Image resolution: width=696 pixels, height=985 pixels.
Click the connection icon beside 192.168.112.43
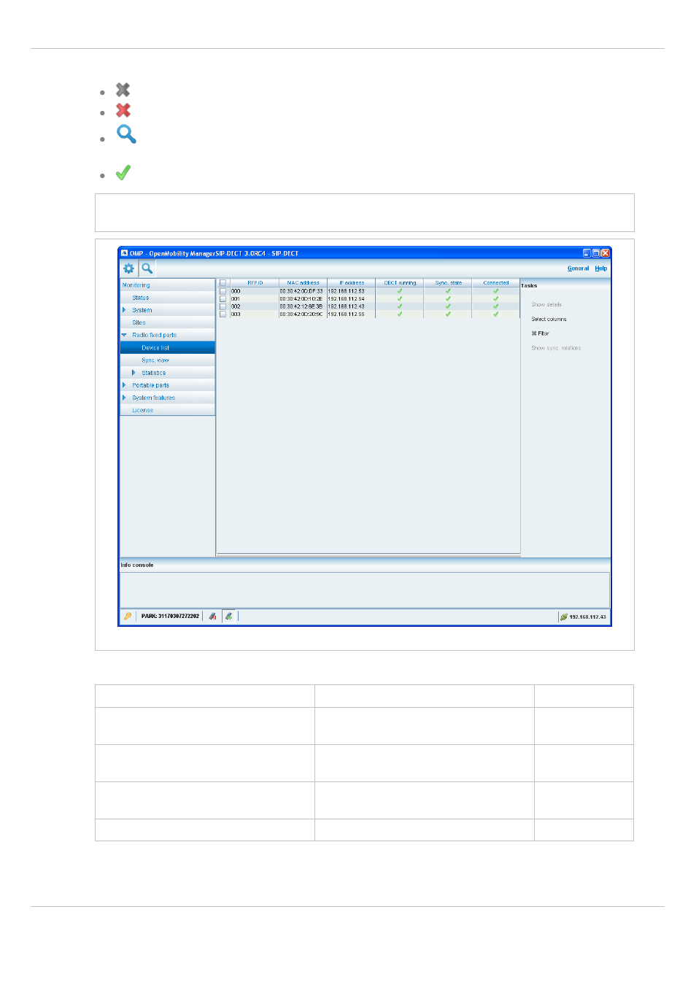(x=563, y=617)
